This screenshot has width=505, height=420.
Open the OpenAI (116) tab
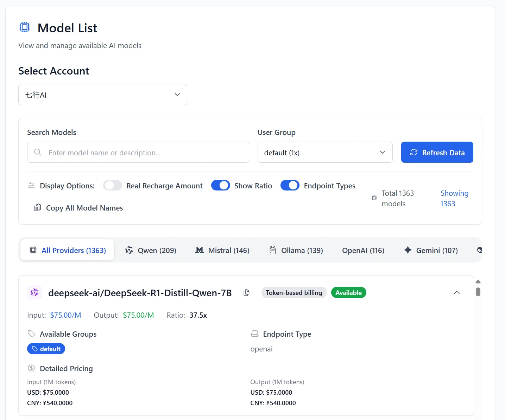[363, 250]
